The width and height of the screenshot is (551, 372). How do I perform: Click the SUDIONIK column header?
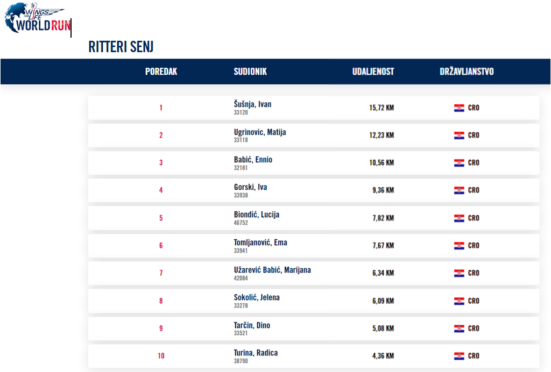click(250, 71)
